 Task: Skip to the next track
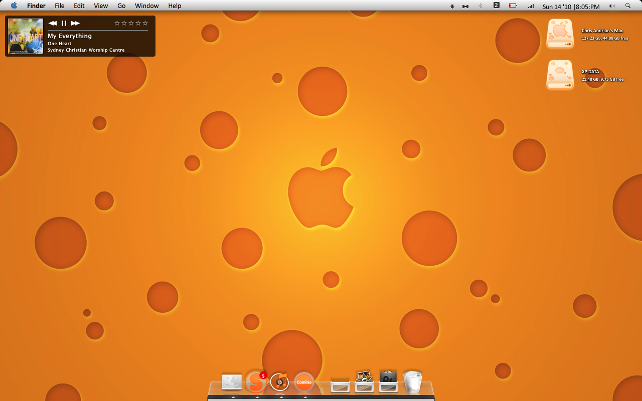pyautogui.click(x=75, y=23)
